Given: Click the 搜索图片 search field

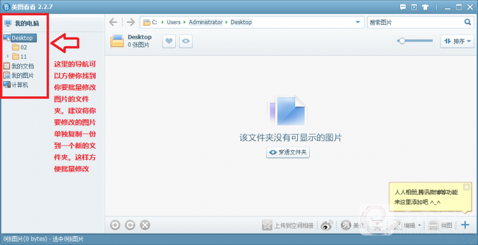Looking at the screenshot, I should pyautogui.click(x=416, y=22).
